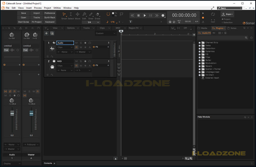This screenshot has height=167, width=256.
Task: Select the Select tool
Action: click(71, 16)
